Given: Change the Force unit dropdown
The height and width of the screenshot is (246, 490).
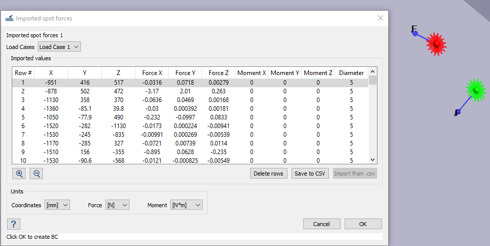Looking at the screenshot, I should tap(117, 205).
